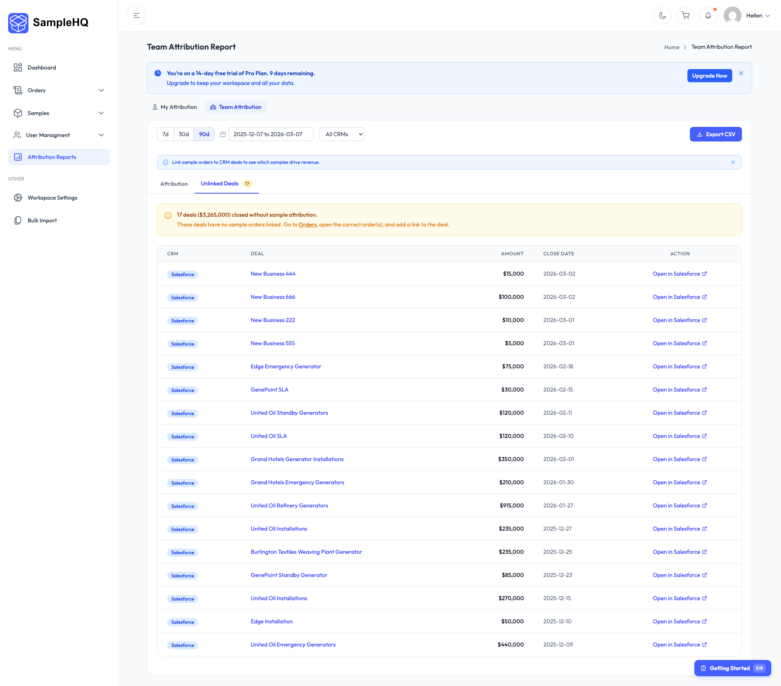Open the shopping cart icon
This screenshot has height=686, width=781.
coord(685,15)
